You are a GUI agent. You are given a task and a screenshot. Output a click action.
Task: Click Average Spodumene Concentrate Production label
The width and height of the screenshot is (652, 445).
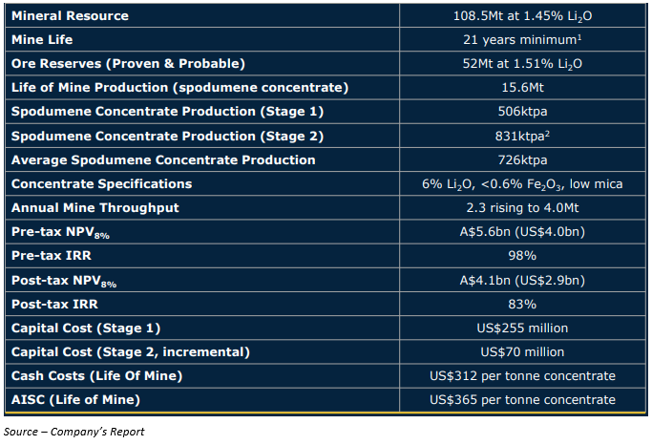[x=163, y=159]
